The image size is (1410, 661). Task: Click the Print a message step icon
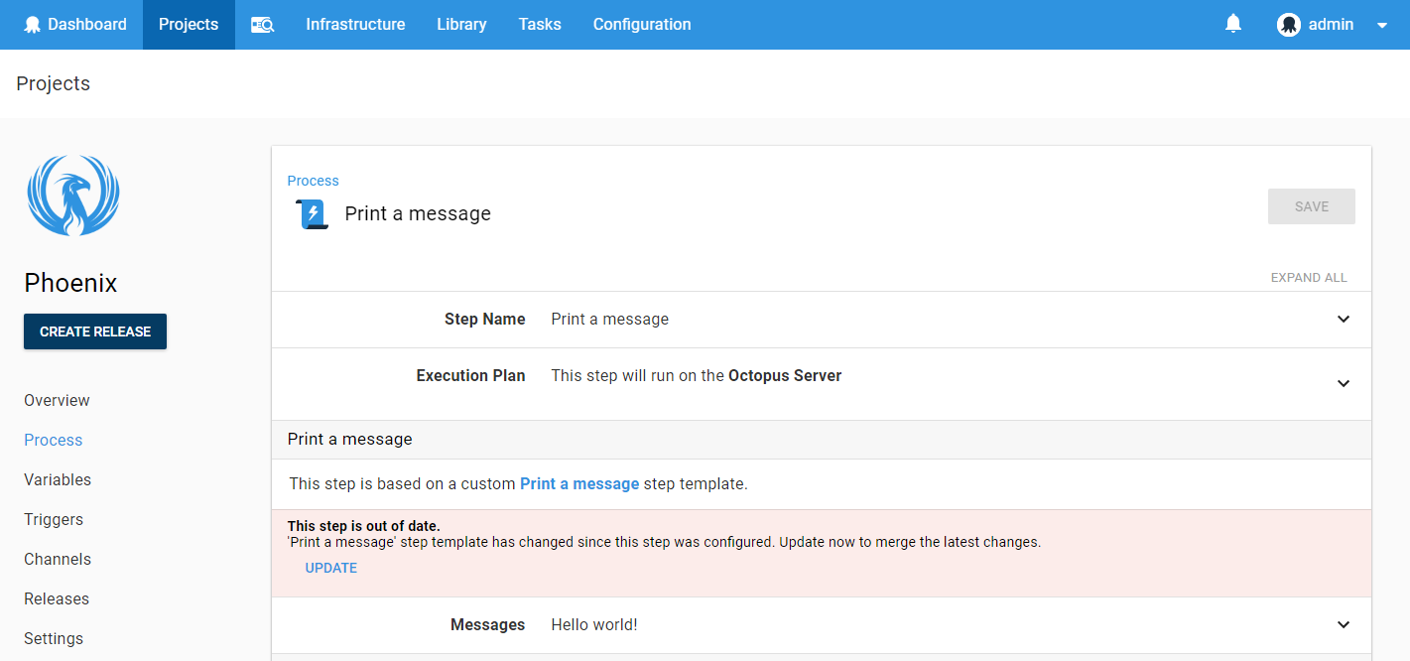point(311,213)
